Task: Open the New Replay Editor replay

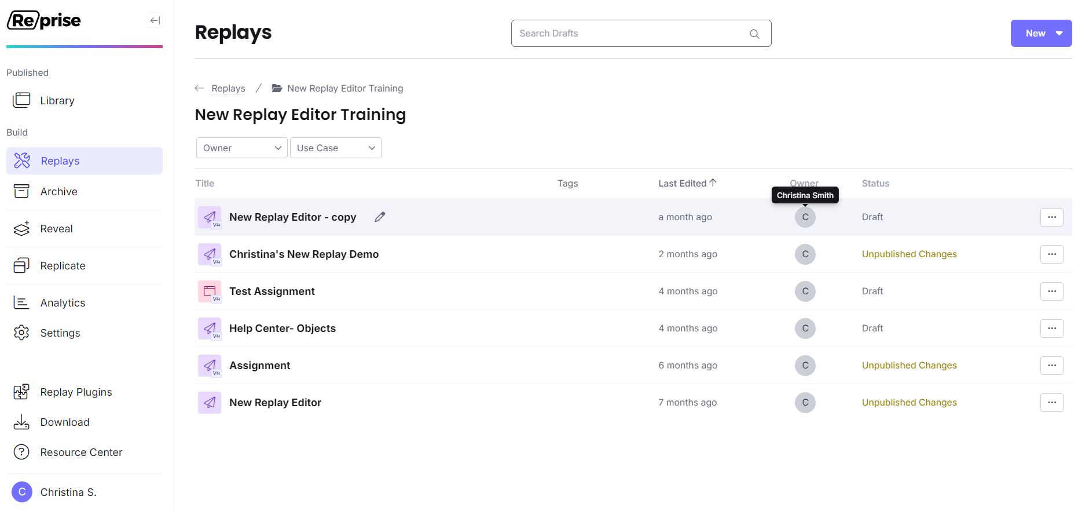Action: (x=275, y=403)
